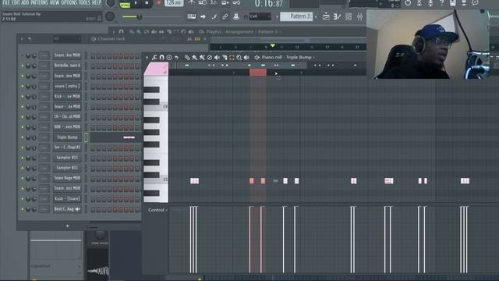Open the Pattern 3 selector dropdown
Image resolution: width=499 pixels, height=281 pixels.
click(296, 16)
